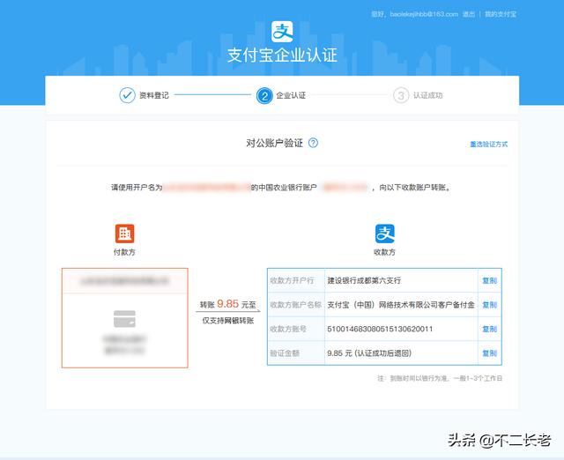Click the 收款方账号 label cell
Viewport: 564px width, 460px height.
(x=296, y=329)
